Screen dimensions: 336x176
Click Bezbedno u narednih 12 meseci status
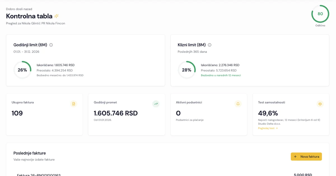click(x=221, y=75)
